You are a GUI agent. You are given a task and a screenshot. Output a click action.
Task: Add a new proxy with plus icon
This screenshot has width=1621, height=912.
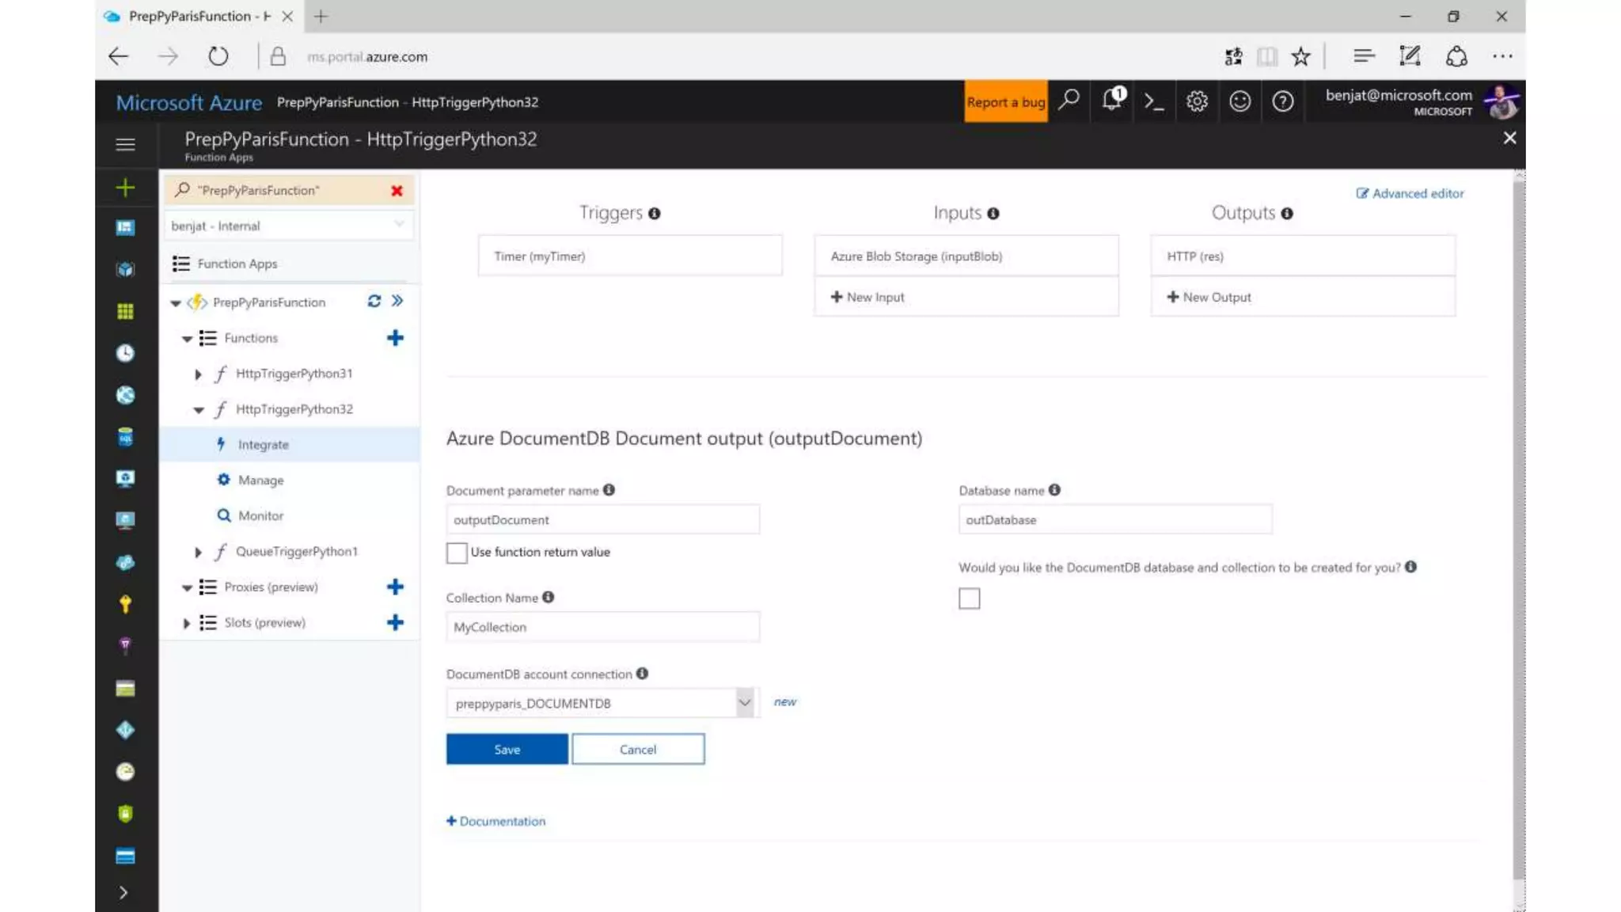395,587
